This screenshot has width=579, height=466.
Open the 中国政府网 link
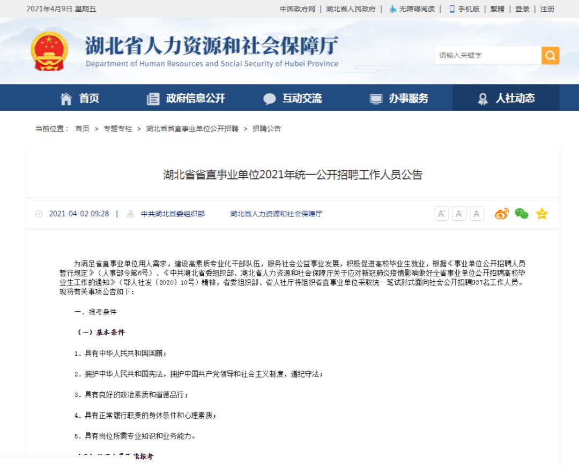pyautogui.click(x=297, y=9)
